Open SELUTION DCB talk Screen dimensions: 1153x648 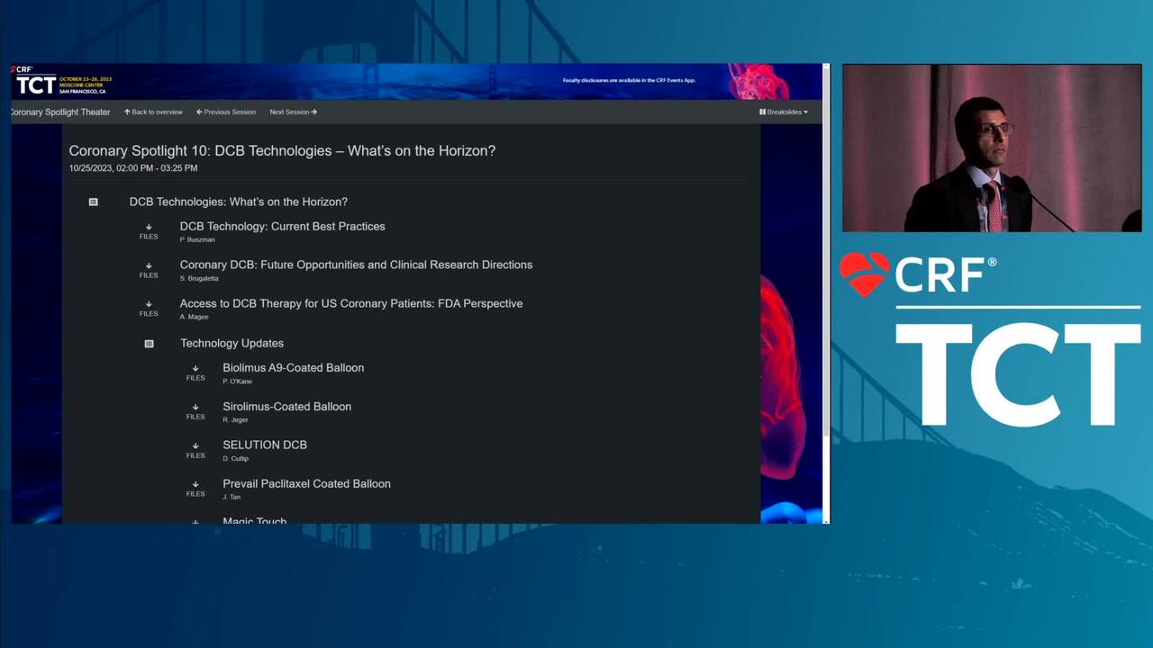[265, 445]
